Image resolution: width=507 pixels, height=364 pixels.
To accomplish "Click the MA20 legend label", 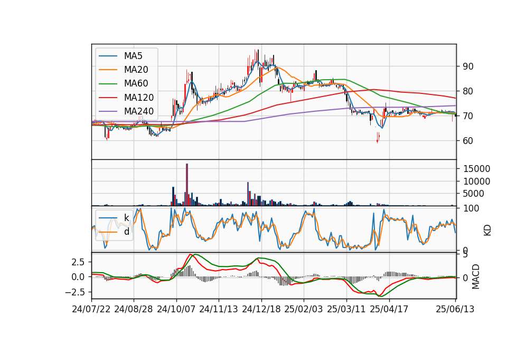I will [x=136, y=70].
